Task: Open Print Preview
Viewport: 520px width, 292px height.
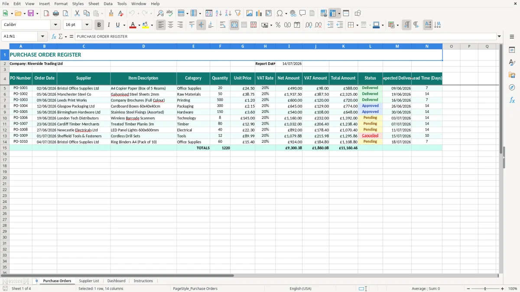Action: pos(65,13)
